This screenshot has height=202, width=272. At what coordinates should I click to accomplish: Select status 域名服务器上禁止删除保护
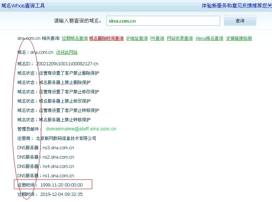65,82
